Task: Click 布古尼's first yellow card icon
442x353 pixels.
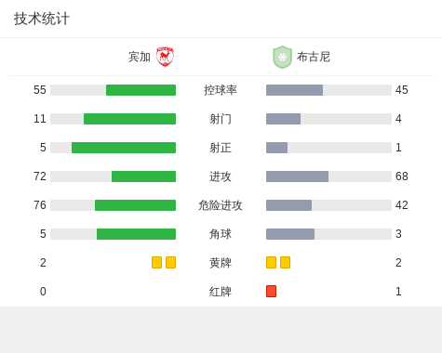Action: coord(271,263)
